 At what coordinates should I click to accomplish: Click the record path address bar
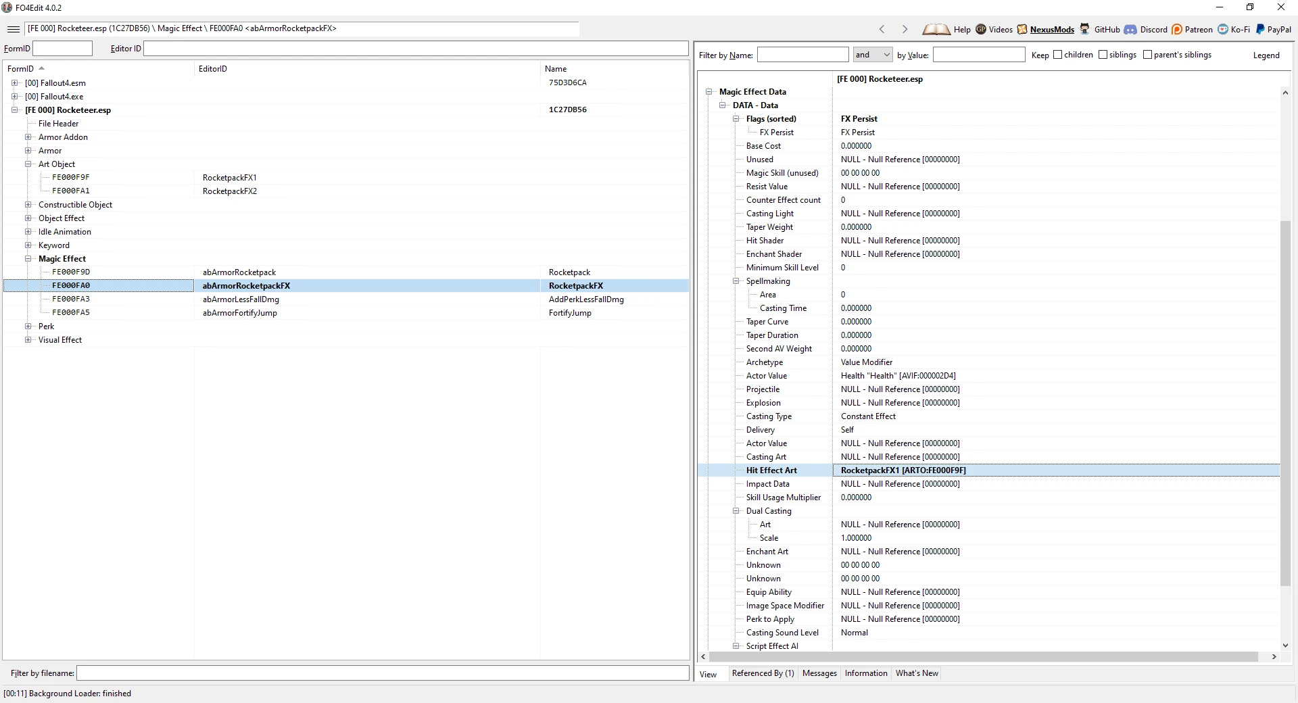coord(302,28)
